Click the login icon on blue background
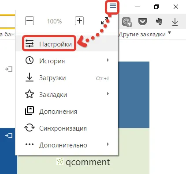 pyautogui.click(x=9, y=135)
